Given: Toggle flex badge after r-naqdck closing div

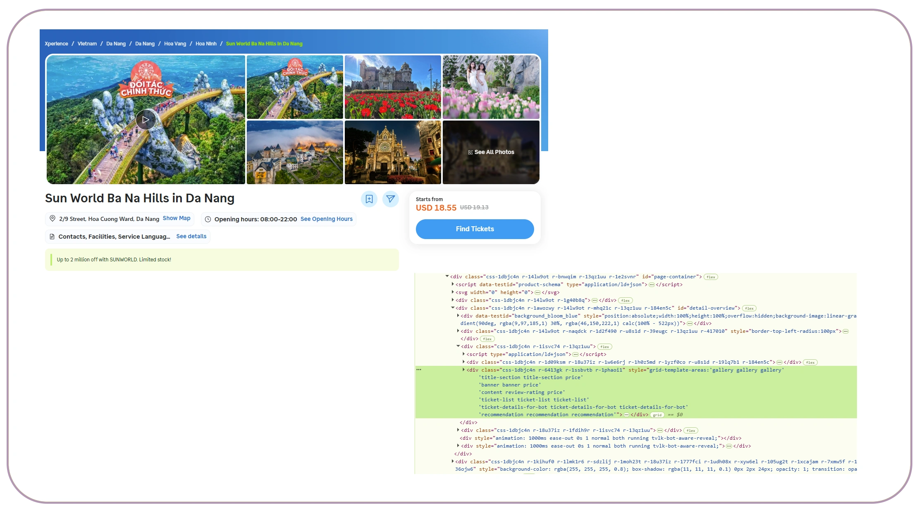Looking at the screenshot, I should coord(487,339).
